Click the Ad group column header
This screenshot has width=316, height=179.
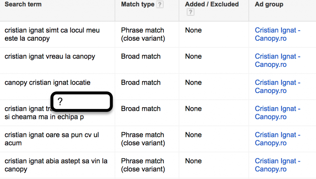click(x=269, y=4)
